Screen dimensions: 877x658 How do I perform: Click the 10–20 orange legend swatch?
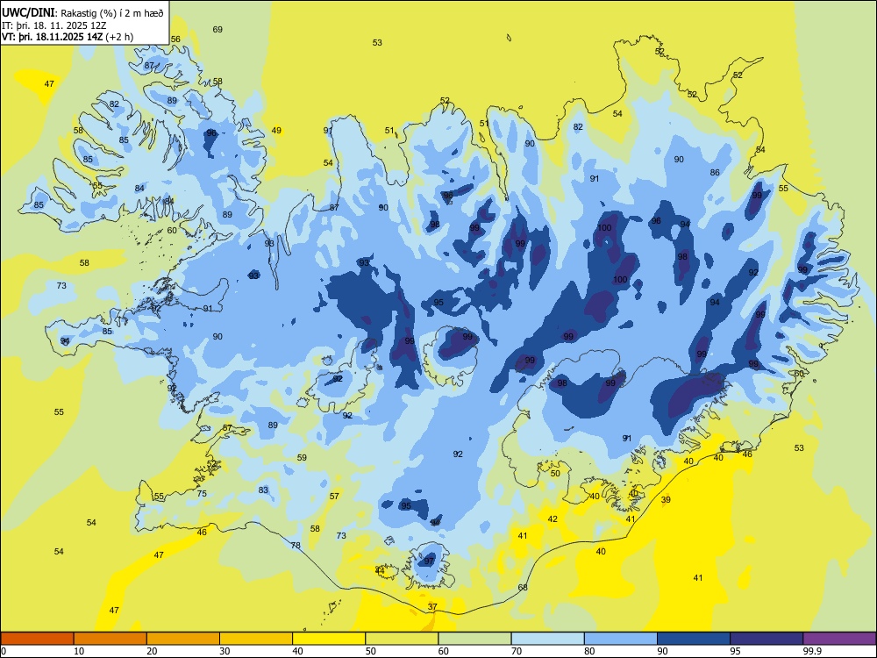point(111,639)
